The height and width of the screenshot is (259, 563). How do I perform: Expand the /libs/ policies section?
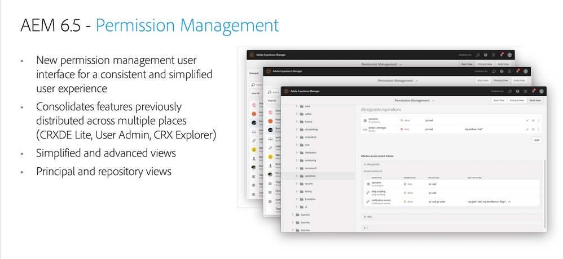pos(364,216)
